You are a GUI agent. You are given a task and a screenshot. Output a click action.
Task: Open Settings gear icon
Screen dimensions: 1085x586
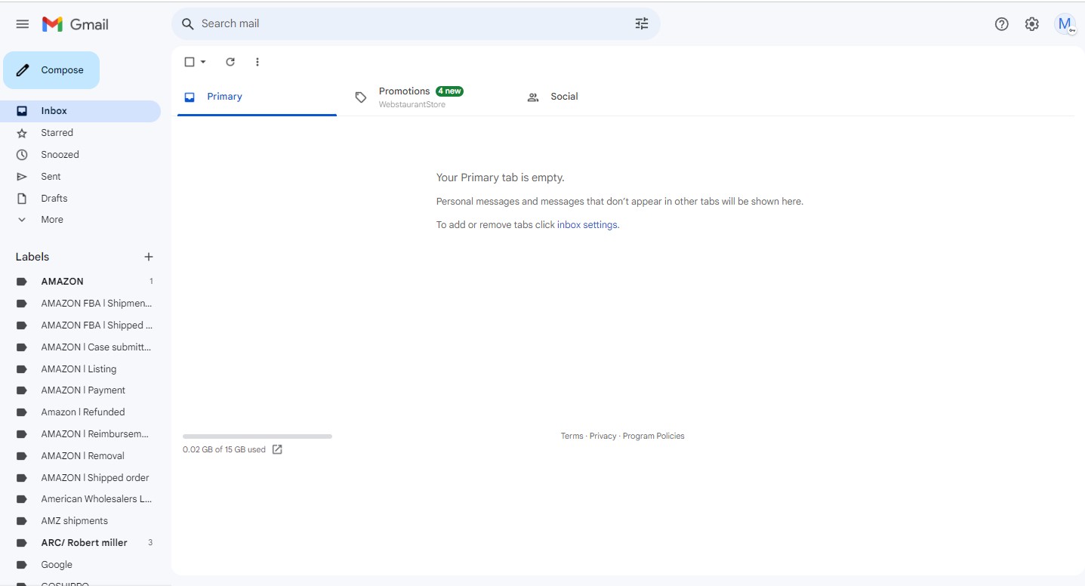click(1032, 24)
